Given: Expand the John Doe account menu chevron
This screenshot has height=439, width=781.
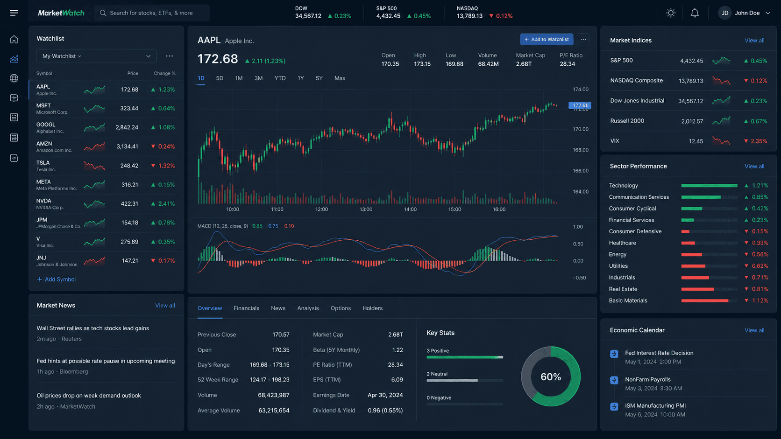Looking at the screenshot, I should coord(768,13).
